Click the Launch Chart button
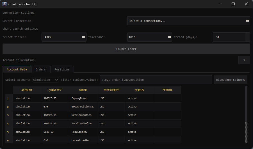 pyautogui.click(x=126, y=49)
